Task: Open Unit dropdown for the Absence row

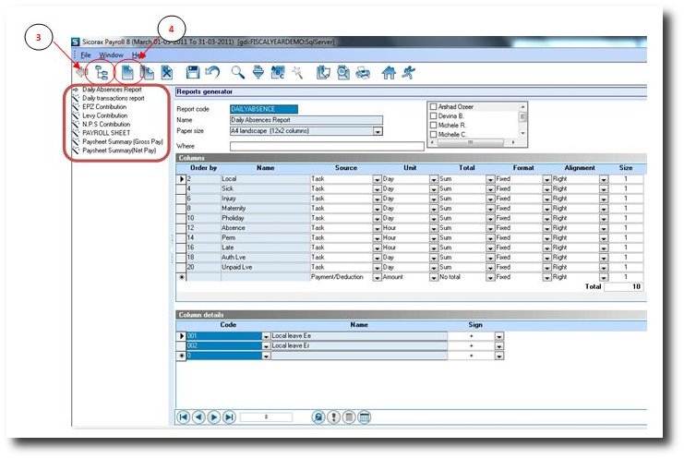Action: 433,227
